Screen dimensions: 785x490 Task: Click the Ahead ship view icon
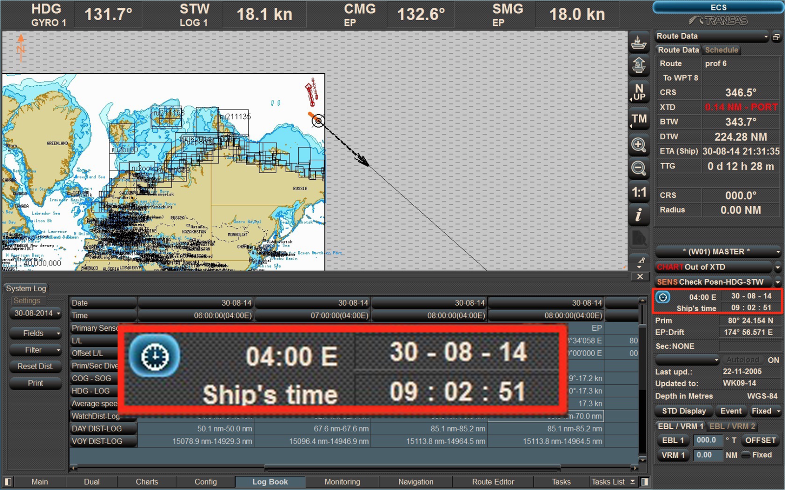(x=638, y=65)
